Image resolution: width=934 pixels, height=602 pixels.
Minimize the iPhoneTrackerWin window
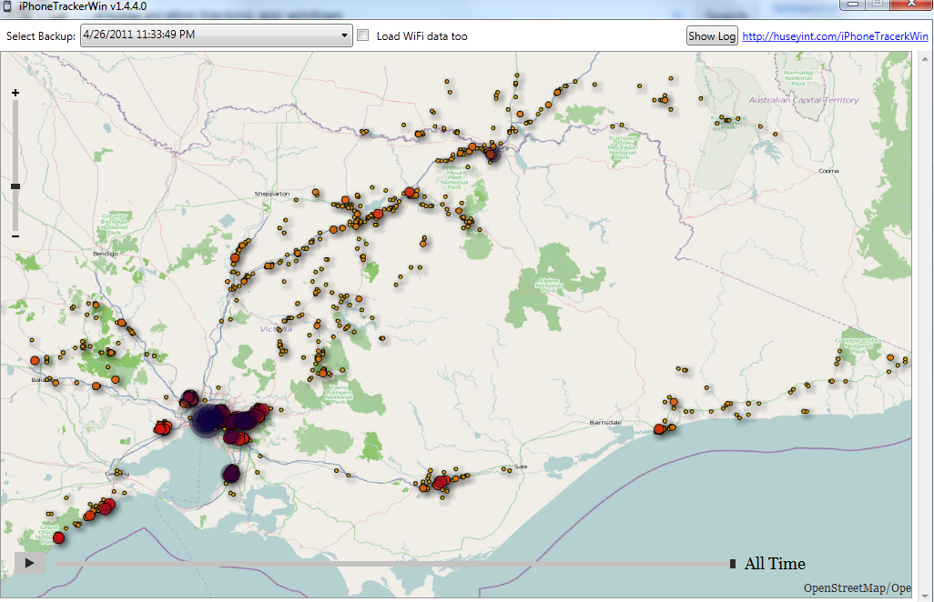click(854, 5)
